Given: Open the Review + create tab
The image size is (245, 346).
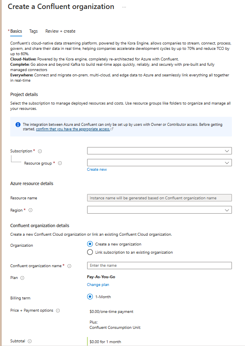Looking at the screenshot, I should point(60,31).
